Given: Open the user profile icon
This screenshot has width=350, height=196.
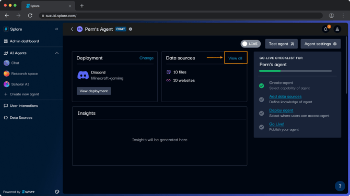Looking at the screenshot, I should [x=337, y=29].
